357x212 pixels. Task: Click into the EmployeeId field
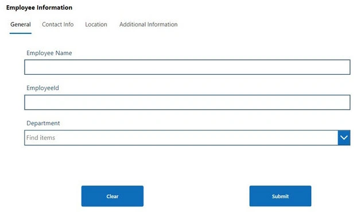pyautogui.click(x=187, y=102)
